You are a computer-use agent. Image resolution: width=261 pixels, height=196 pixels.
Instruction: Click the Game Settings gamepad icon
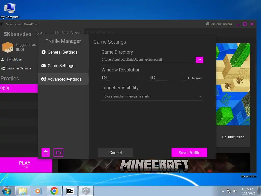coord(44,66)
